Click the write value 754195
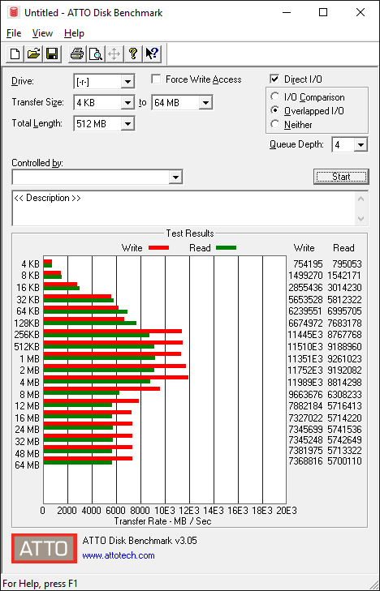 pyautogui.click(x=309, y=263)
